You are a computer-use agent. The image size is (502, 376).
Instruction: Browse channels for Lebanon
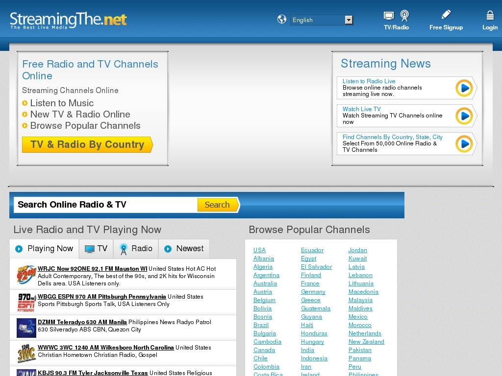tap(360, 275)
